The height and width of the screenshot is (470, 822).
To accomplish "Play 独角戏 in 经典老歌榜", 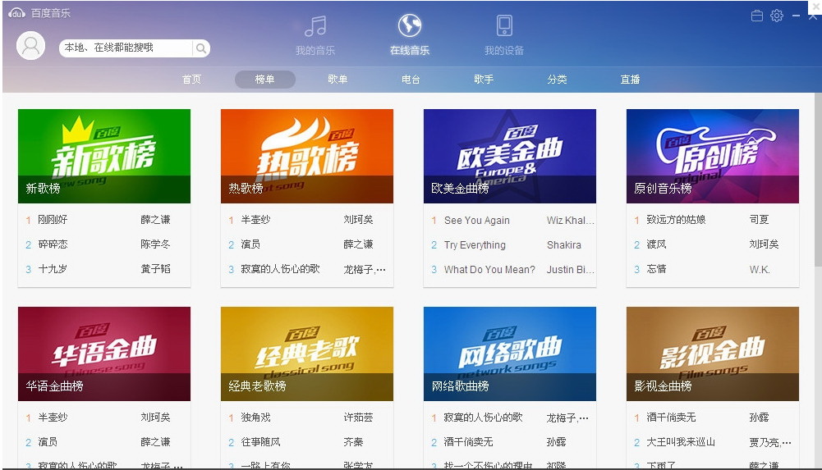I will coord(255,418).
